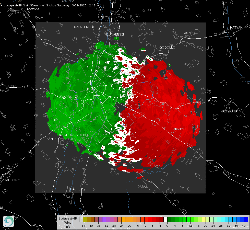Click the NAGYKÁTA town label
The height and width of the screenshot is (230, 250).
[229, 111]
